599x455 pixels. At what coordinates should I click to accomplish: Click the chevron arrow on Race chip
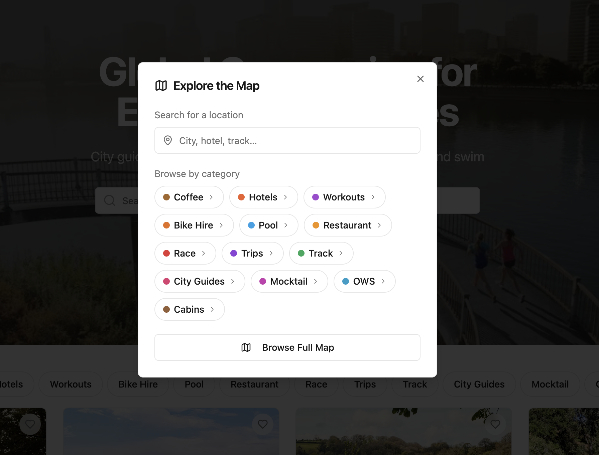[204, 253]
